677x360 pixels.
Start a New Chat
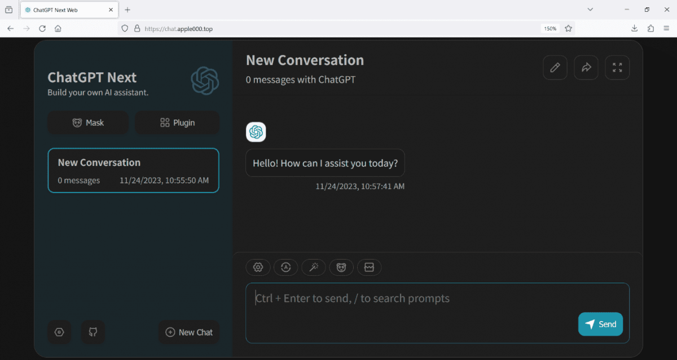(189, 332)
